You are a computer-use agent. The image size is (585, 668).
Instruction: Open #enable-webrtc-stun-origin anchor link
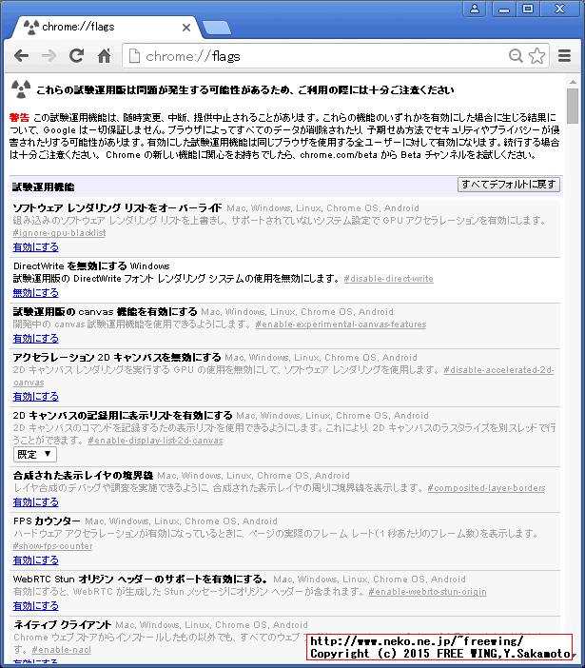coord(427,591)
